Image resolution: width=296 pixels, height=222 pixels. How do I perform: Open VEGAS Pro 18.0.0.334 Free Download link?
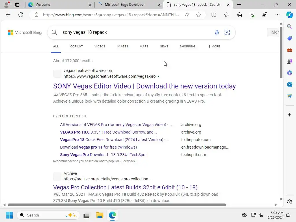coord(109,132)
